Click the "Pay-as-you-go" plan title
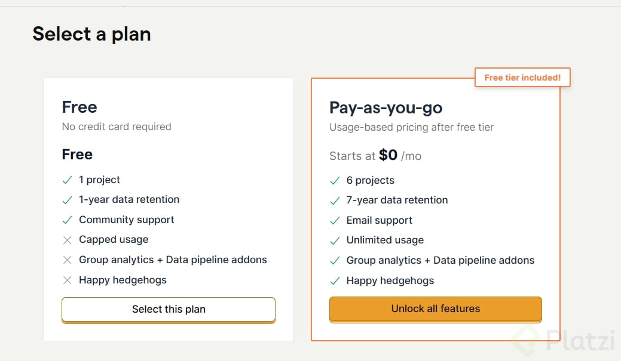Viewport: 621px width, 361px height. pos(386,108)
